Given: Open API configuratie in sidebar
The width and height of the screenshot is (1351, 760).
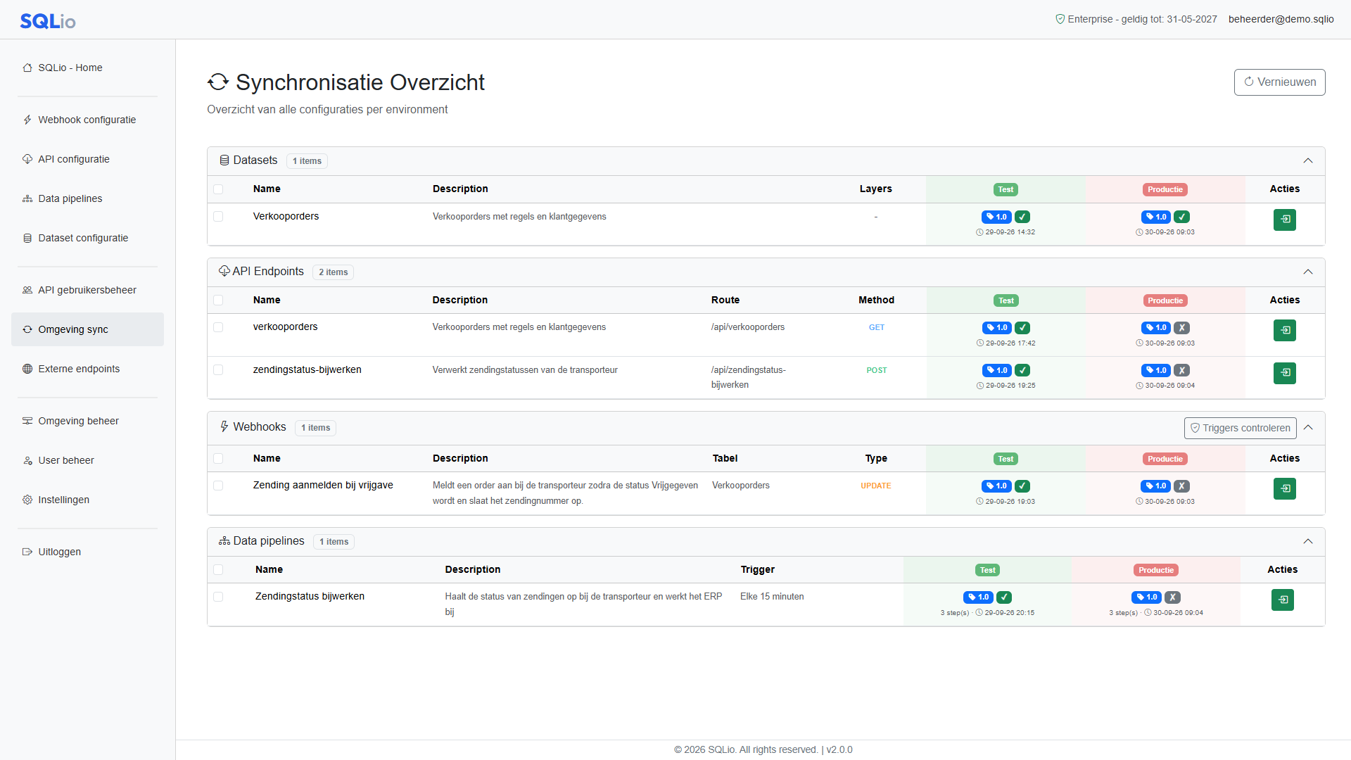Looking at the screenshot, I should coord(87,159).
